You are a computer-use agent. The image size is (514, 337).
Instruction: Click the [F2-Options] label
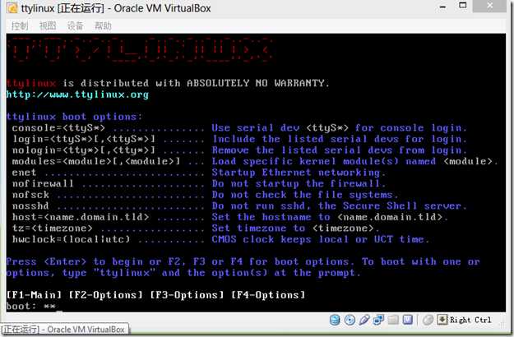click(105, 295)
